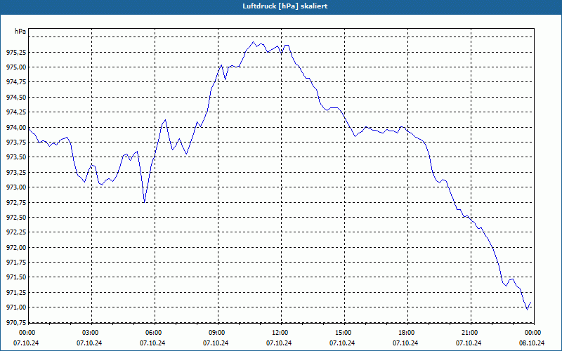Click the 'hPa' unit label on y-axis

point(20,32)
